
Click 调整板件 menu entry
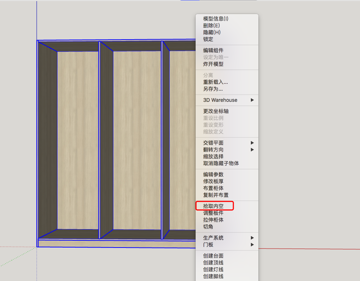click(213, 213)
